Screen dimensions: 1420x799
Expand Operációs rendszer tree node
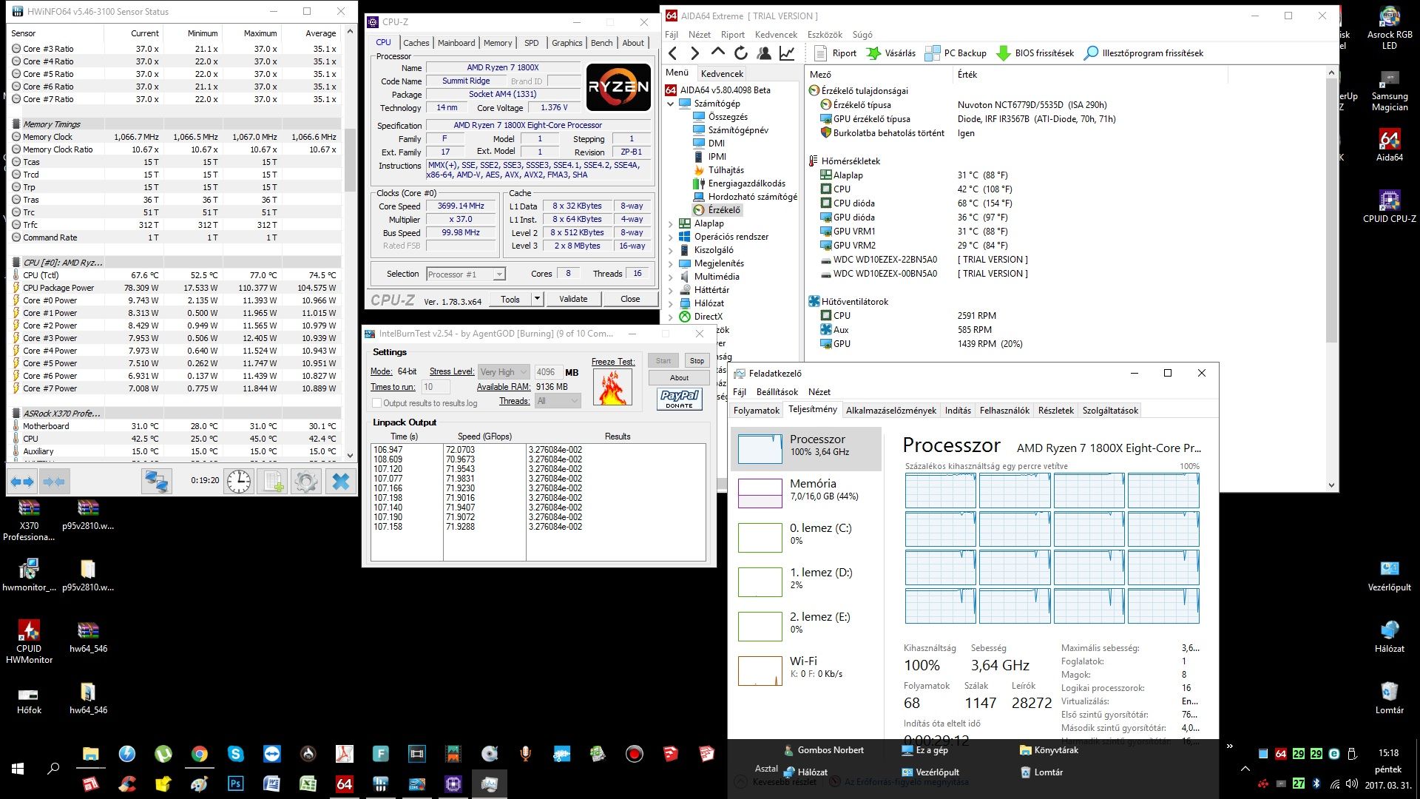pos(671,237)
